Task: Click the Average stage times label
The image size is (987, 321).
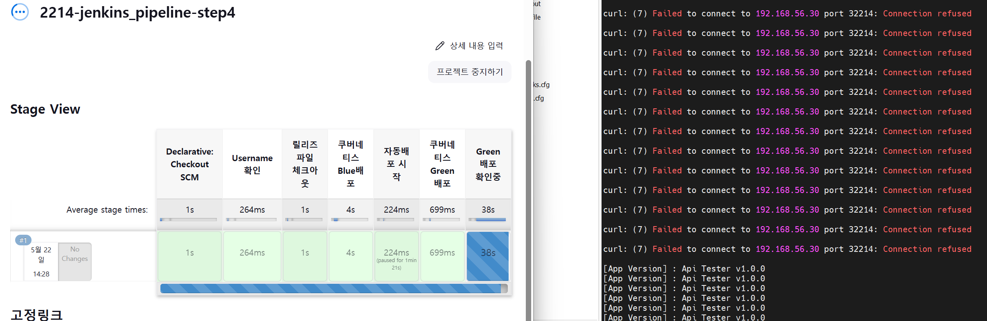Action: pyautogui.click(x=107, y=210)
